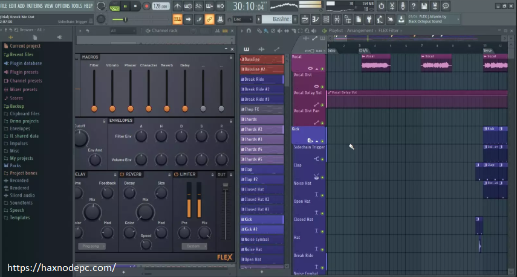Open the VIEW menu
The width and height of the screenshot is (517, 277).
[x=49, y=6]
